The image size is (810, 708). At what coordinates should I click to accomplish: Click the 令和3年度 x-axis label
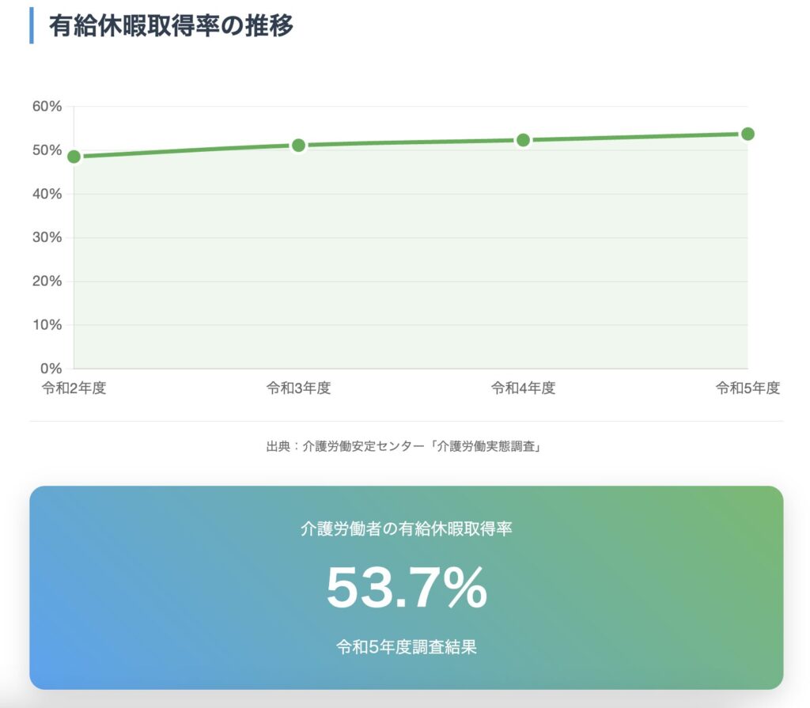[x=298, y=388]
